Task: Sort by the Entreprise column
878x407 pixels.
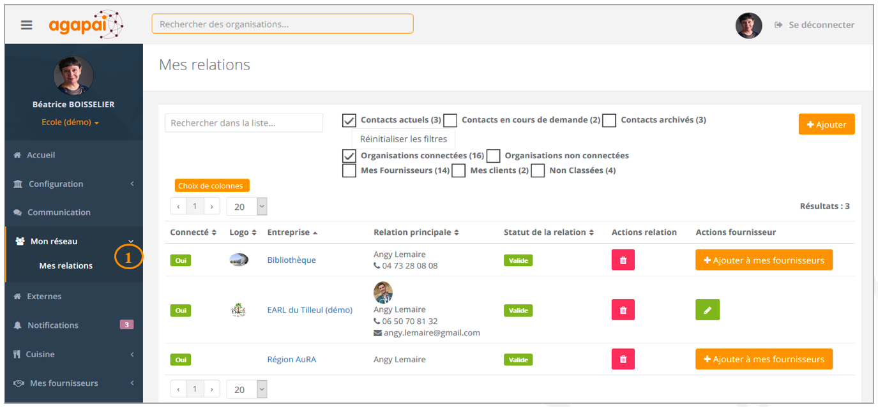Action: [293, 232]
